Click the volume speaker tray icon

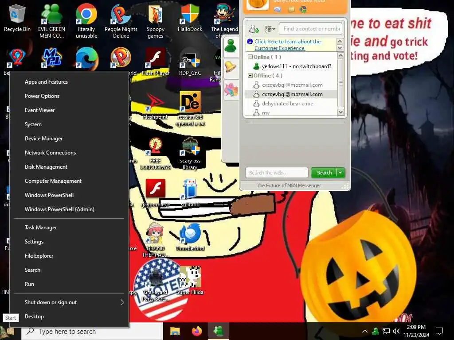click(396, 331)
